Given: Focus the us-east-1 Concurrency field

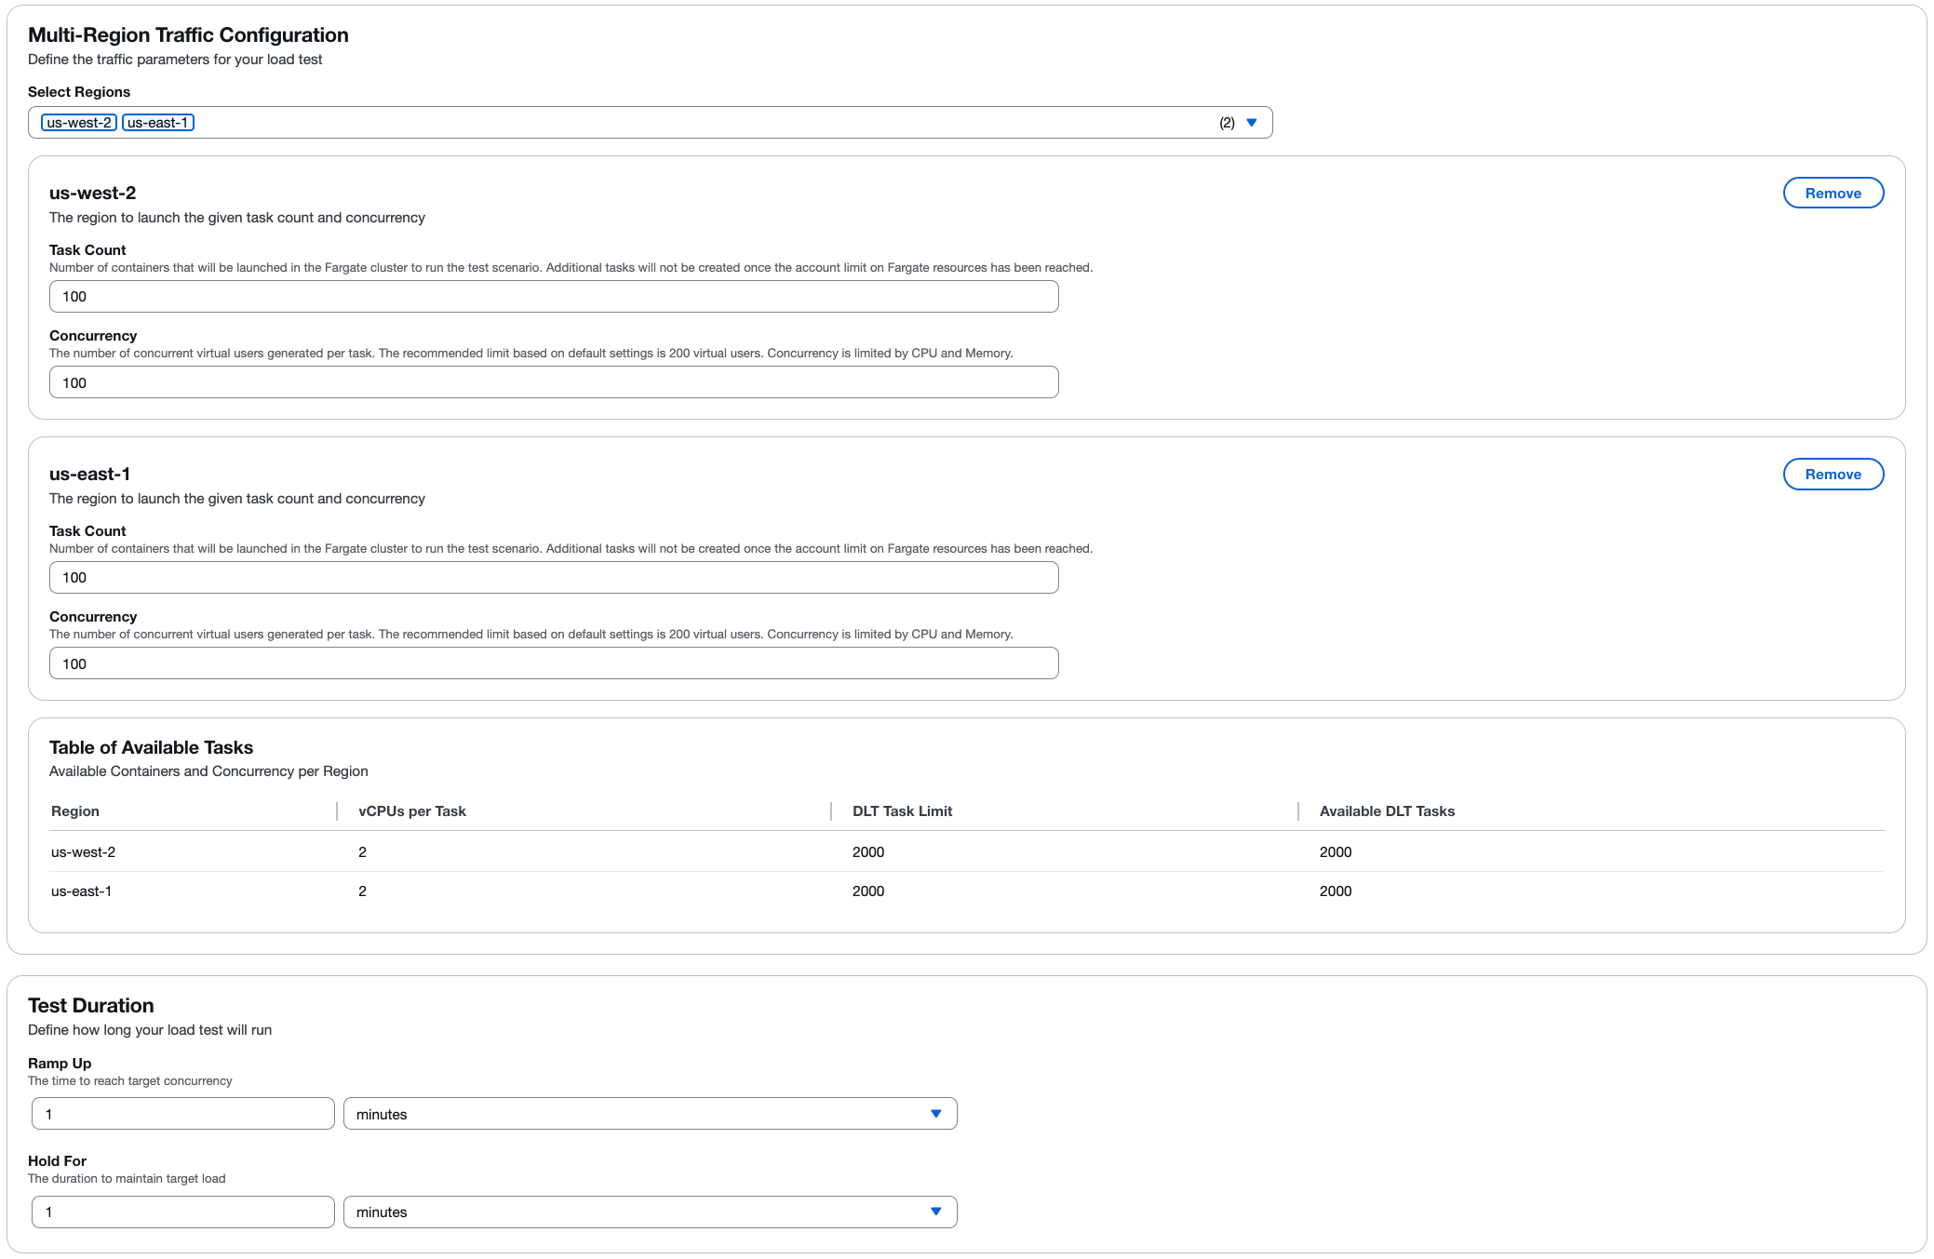Looking at the screenshot, I should coord(554,663).
